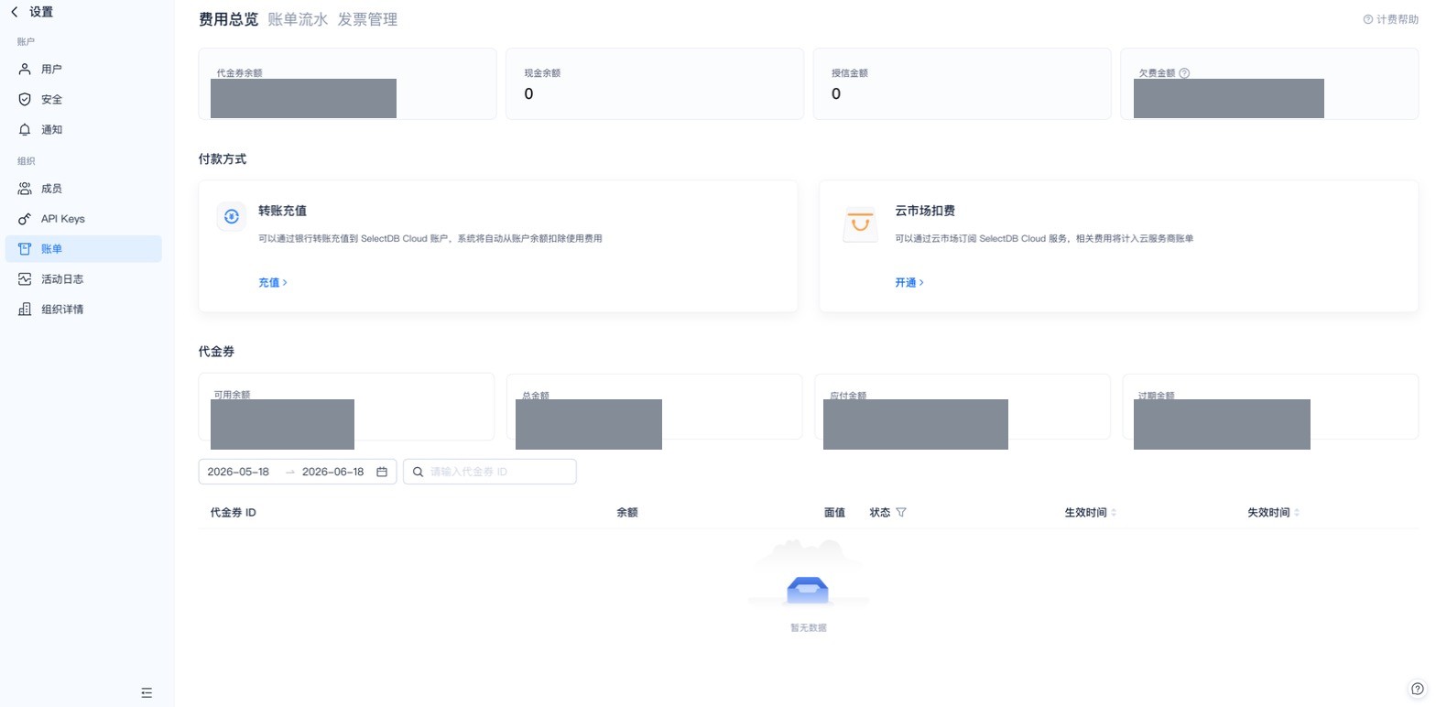Click the 现金余额 card
This screenshot has width=1436, height=707.
pos(655,84)
